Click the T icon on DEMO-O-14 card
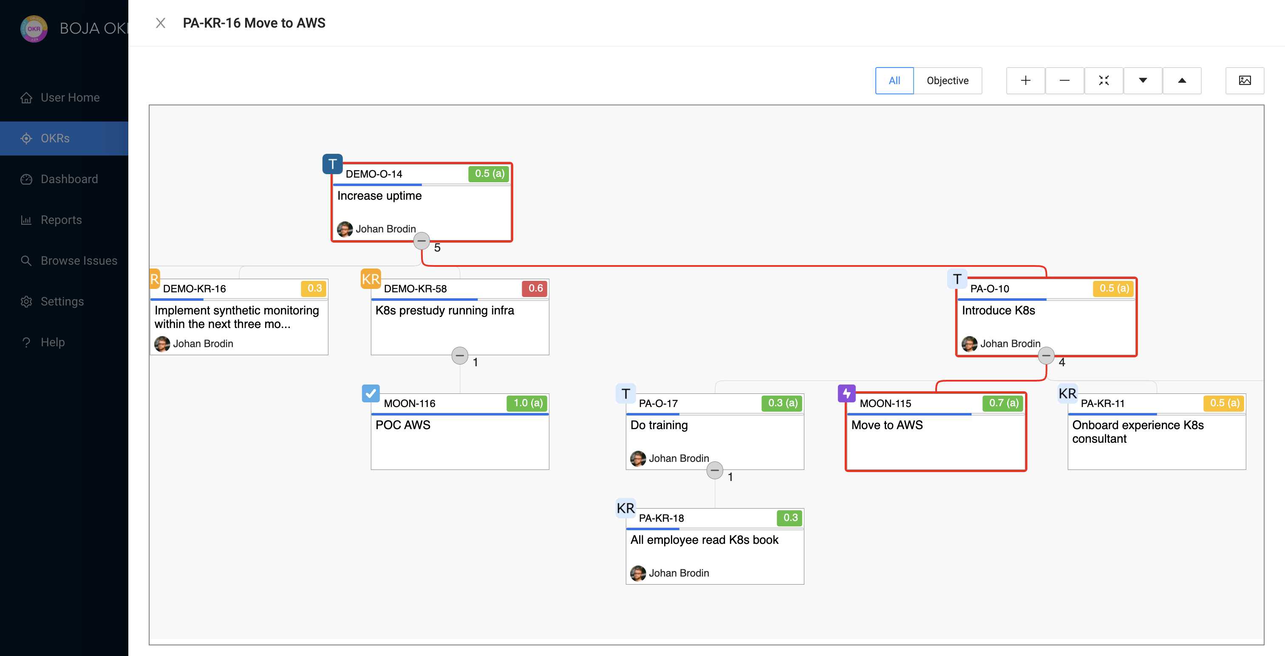This screenshot has width=1285, height=656. [x=332, y=164]
